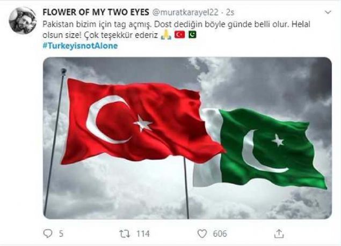Viewport: 341px width, 246px height.
Task: Click the Turkish flag emoji in tweet
Action: click(180, 35)
